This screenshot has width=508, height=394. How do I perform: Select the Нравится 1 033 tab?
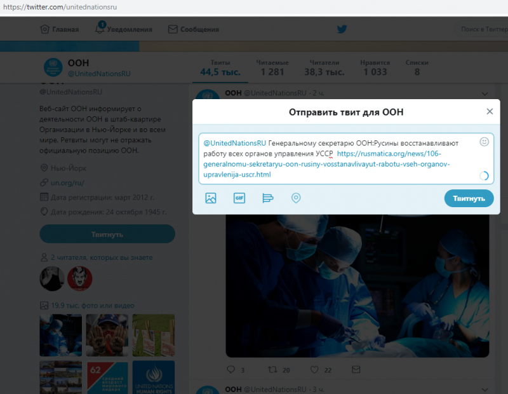coord(375,68)
